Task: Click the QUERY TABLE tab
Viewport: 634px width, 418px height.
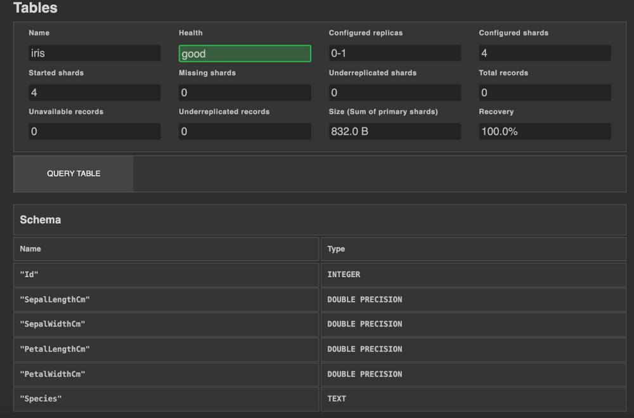Action: pyautogui.click(x=73, y=173)
